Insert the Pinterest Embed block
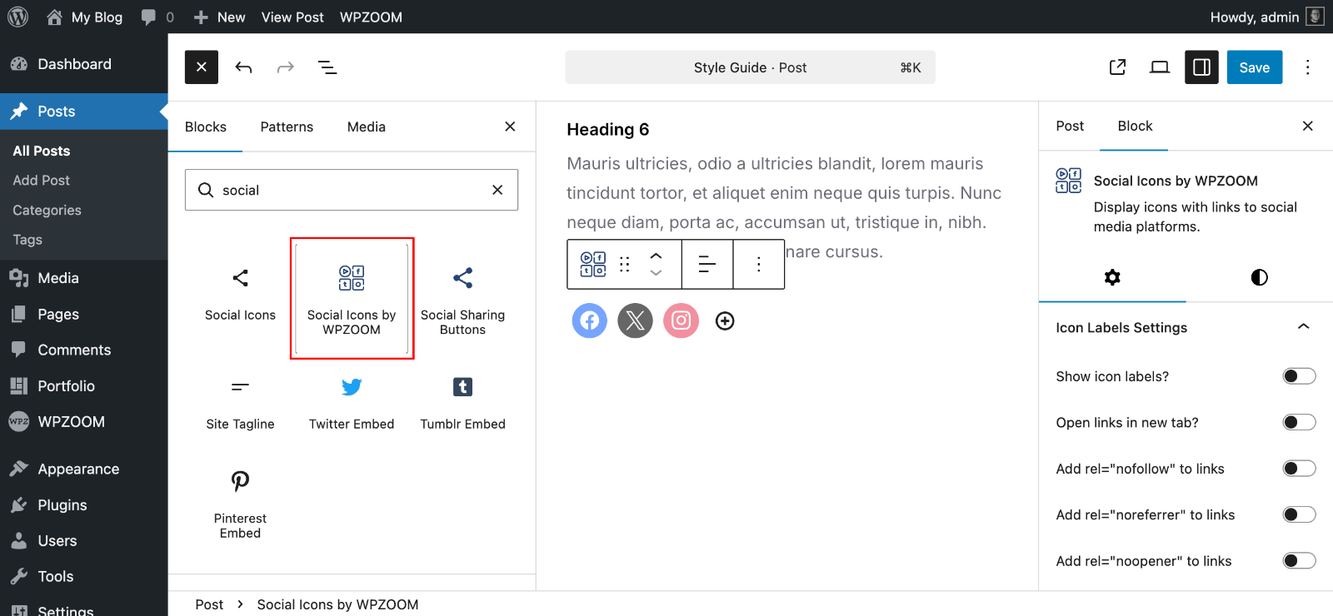1333x616 pixels. pyautogui.click(x=240, y=504)
